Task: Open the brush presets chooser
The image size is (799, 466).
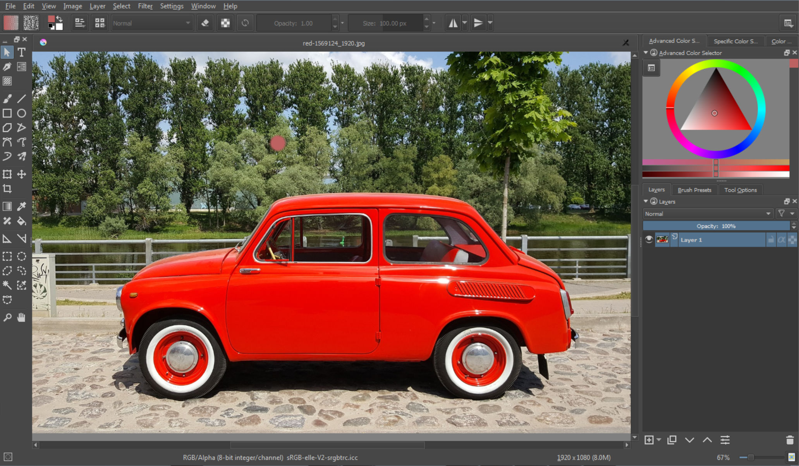Action: [100, 23]
